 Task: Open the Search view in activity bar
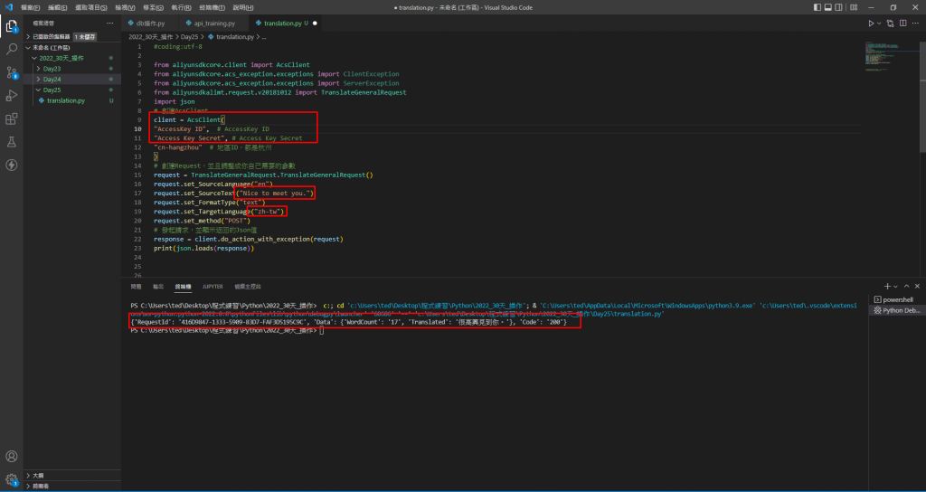[x=11, y=49]
